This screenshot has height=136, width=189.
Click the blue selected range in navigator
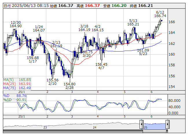(155, 126)
